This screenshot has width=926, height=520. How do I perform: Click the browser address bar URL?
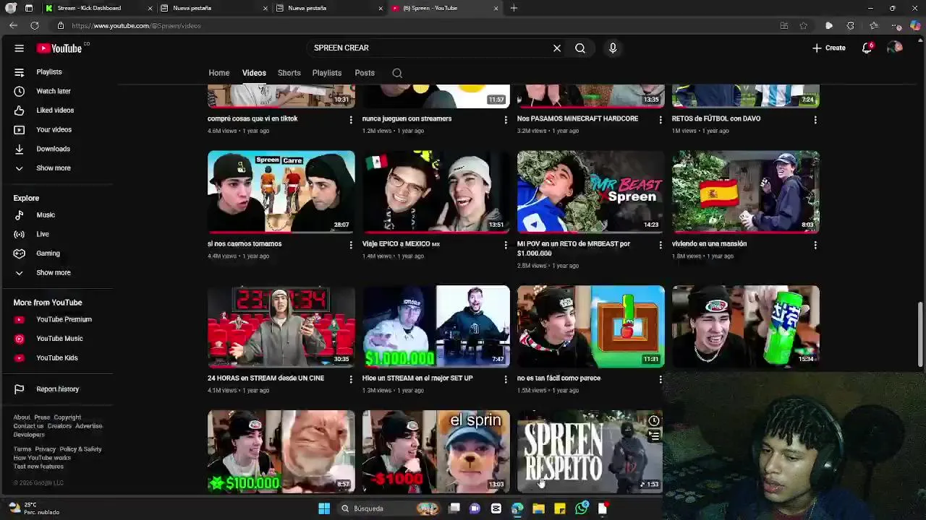pos(136,26)
